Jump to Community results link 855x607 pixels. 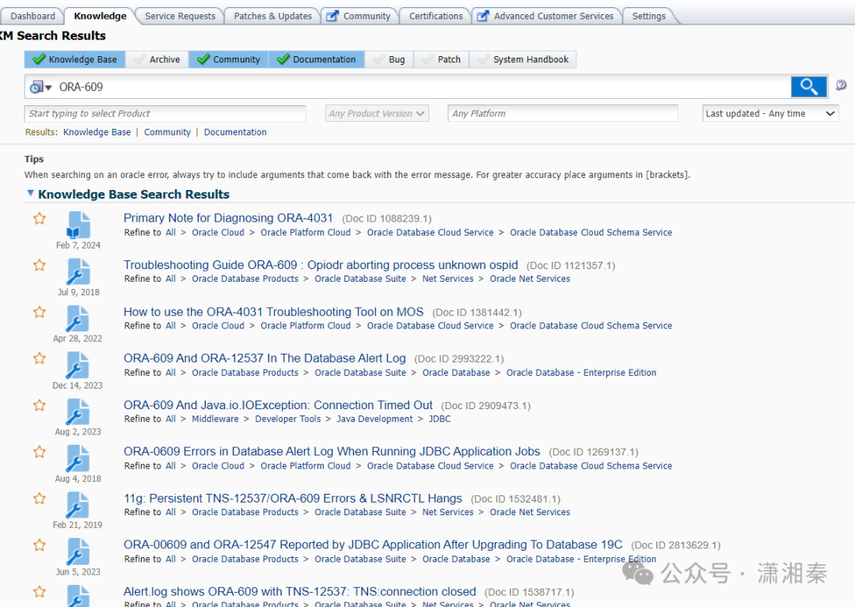click(x=167, y=132)
